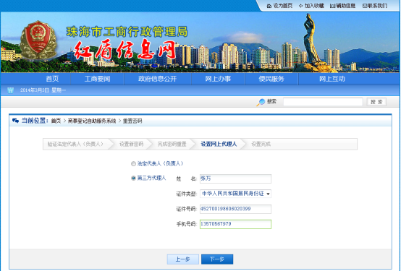Screen dimensions: 401x271
Task: Click the 商事登记自助服务系统 breadcrumb link
Action: click(x=92, y=121)
